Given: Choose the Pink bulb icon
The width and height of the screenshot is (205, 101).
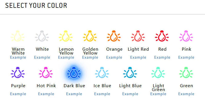Looking at the screenshot, I should point(186,36).
